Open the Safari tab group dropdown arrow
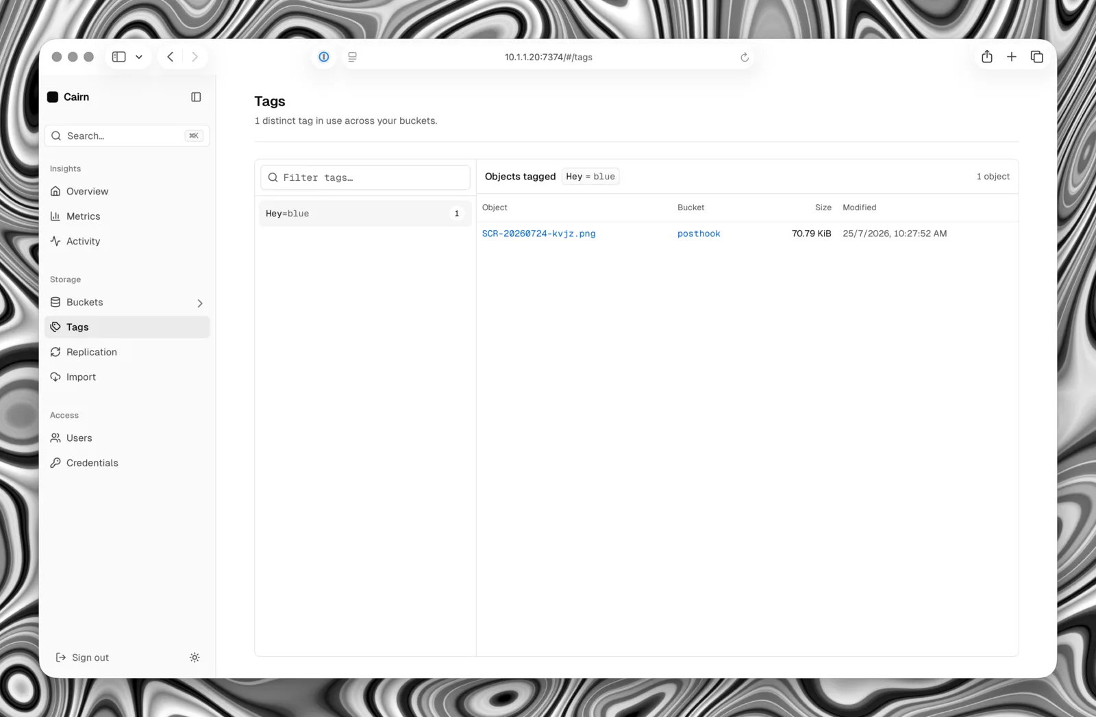The width and height of the screenshot is (1096, 717). [139, 57]
